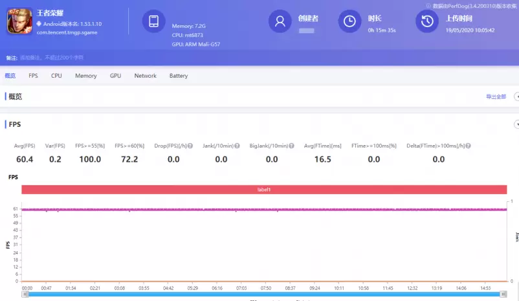
Task: Go to the Battery tab
Action: click(178, 76)
